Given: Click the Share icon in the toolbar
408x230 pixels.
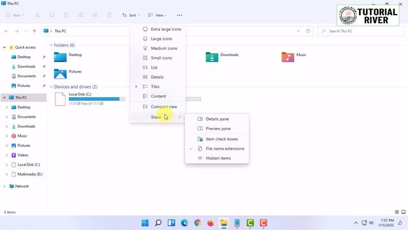Looking at the screenshot, I should tap(95, 15).
